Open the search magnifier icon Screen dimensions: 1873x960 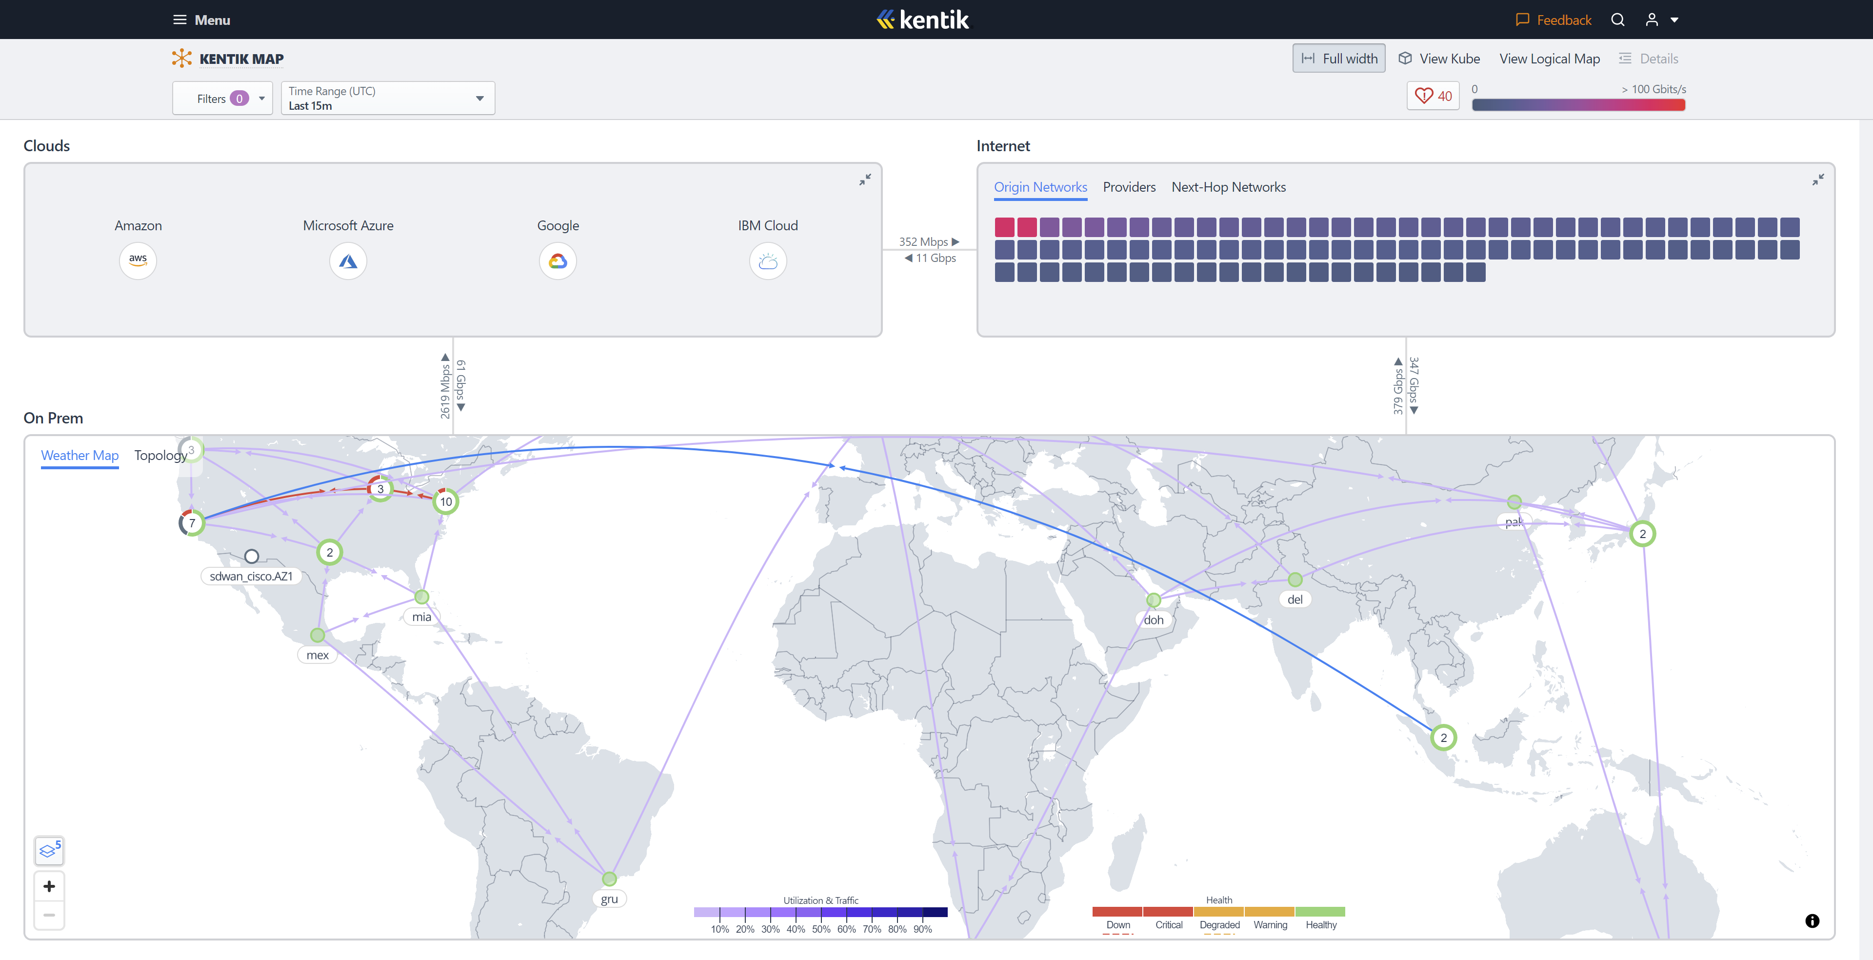pyautogui.click(x=1617, y=20)
